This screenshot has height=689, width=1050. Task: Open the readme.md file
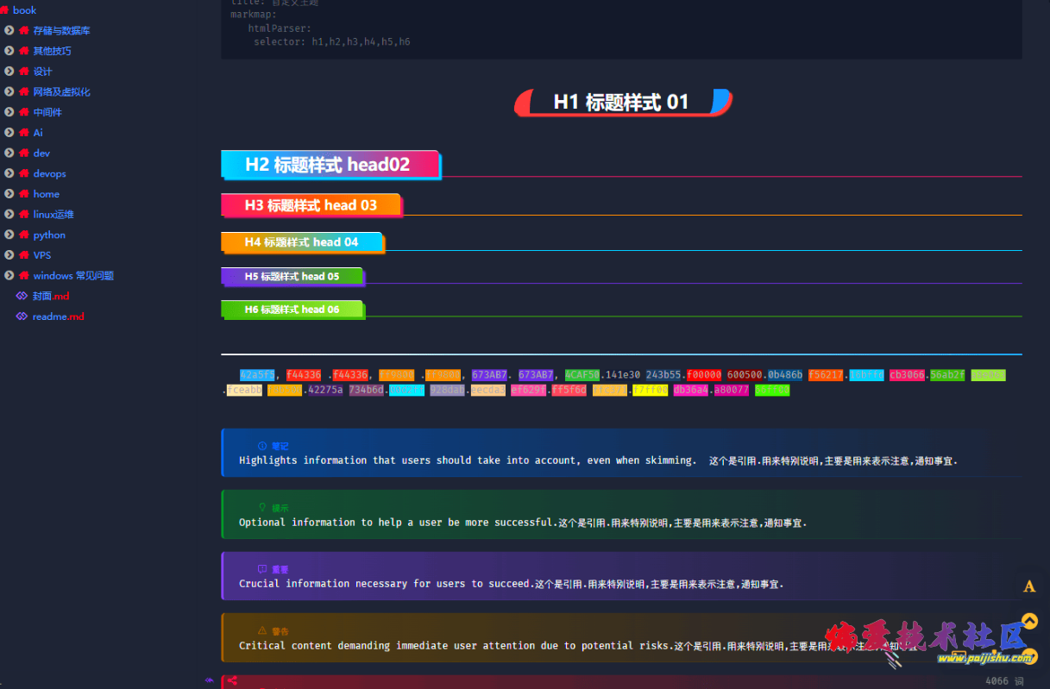59,316
